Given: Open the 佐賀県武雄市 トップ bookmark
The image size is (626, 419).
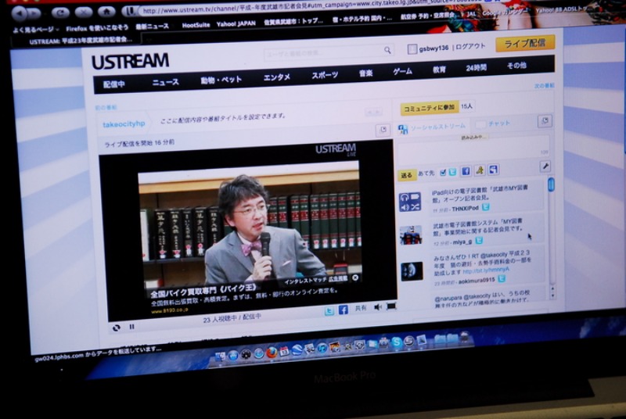Looking at the screenshot, I should point(293,22).
